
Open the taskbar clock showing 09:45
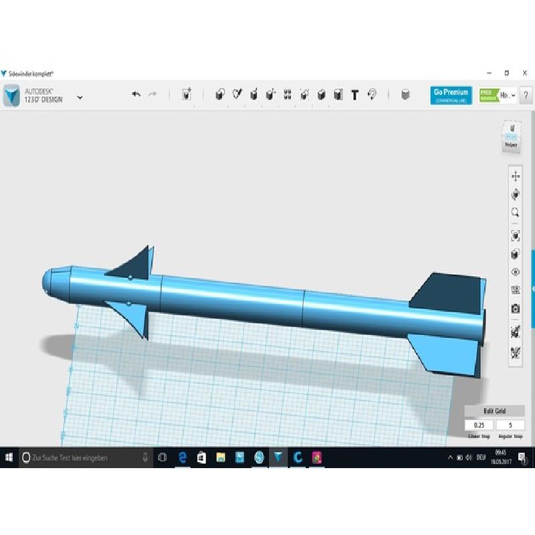coord(501,457)
